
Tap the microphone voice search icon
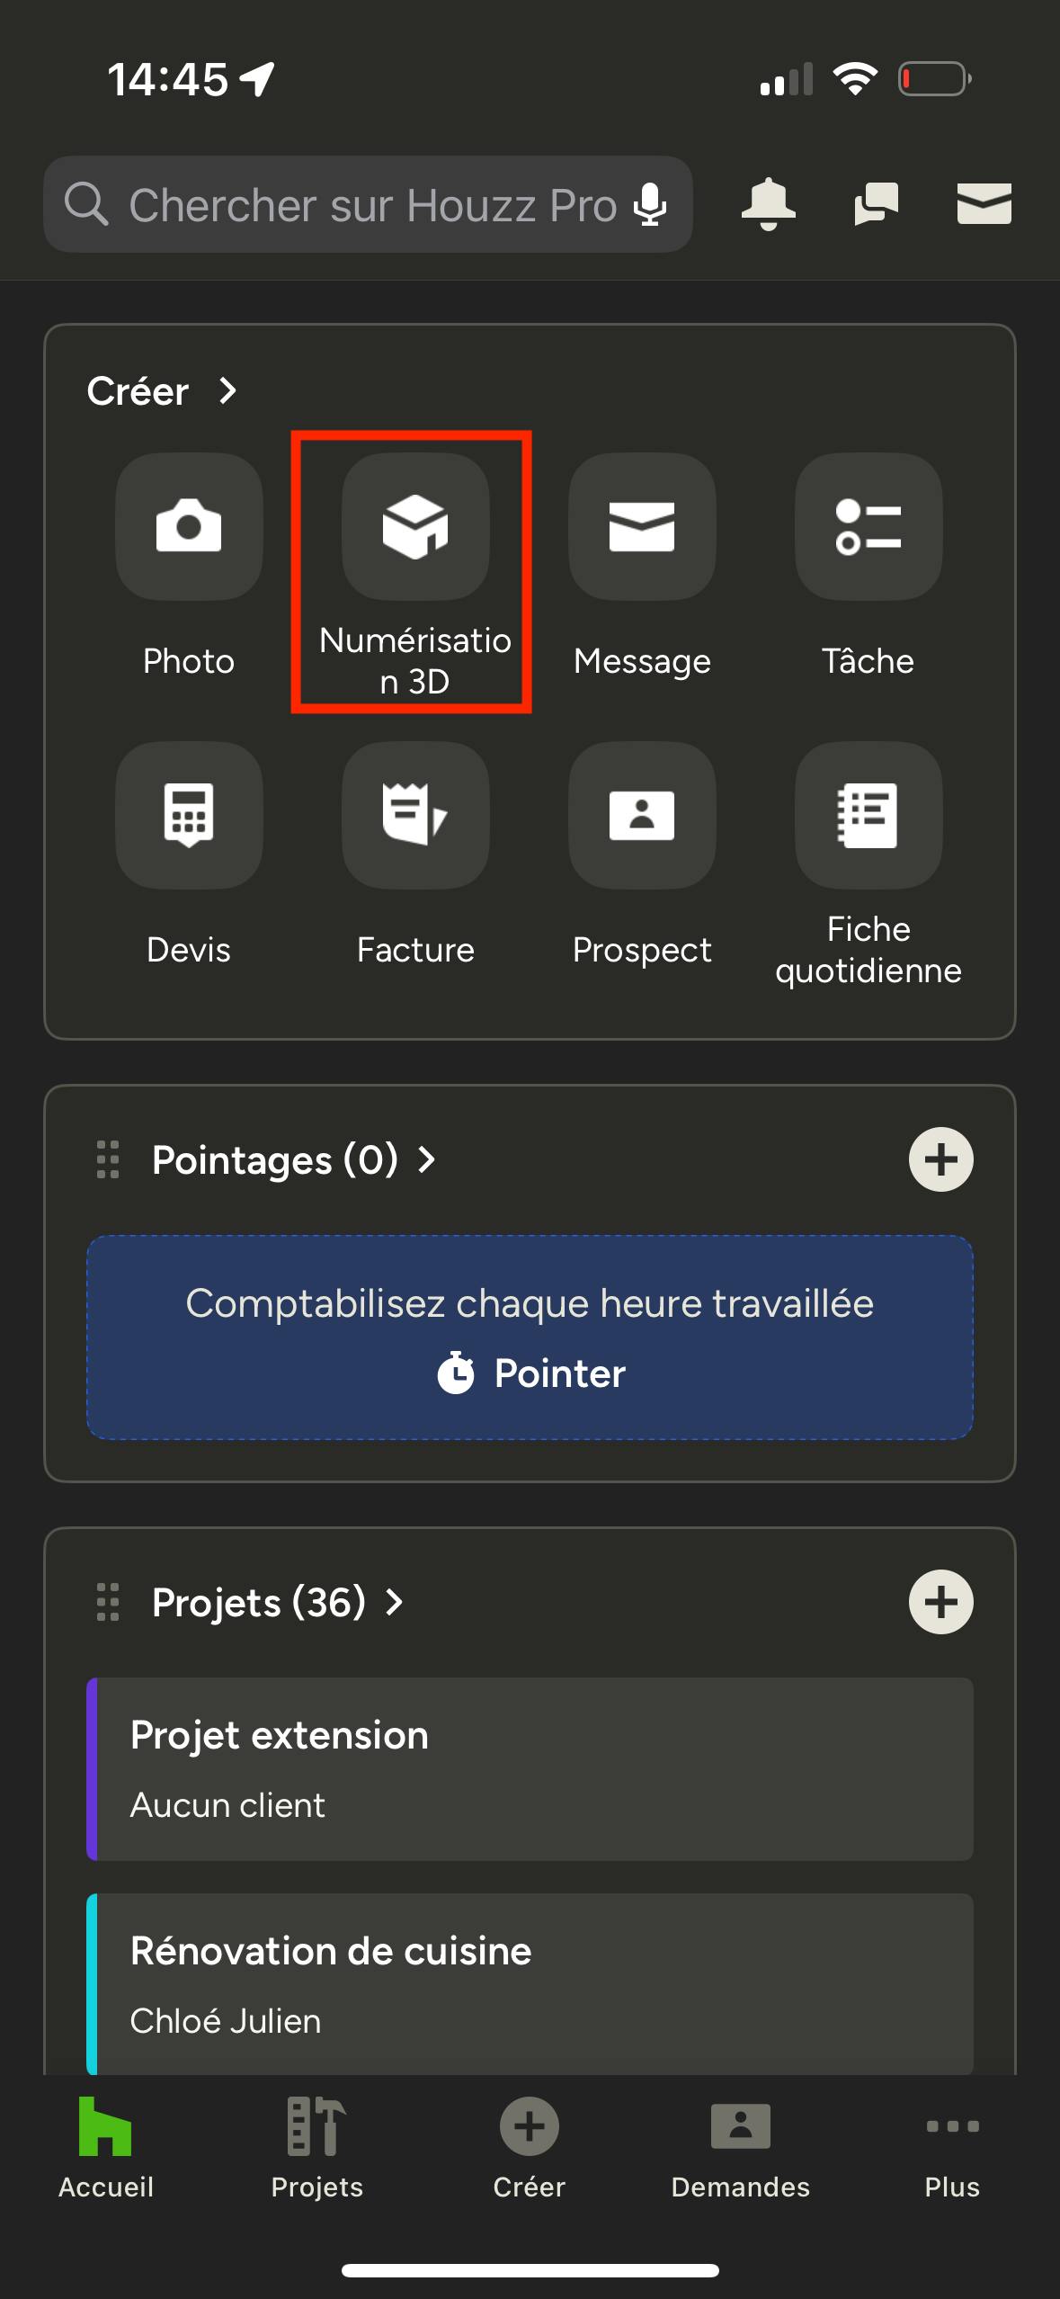(x=650, y=204)
